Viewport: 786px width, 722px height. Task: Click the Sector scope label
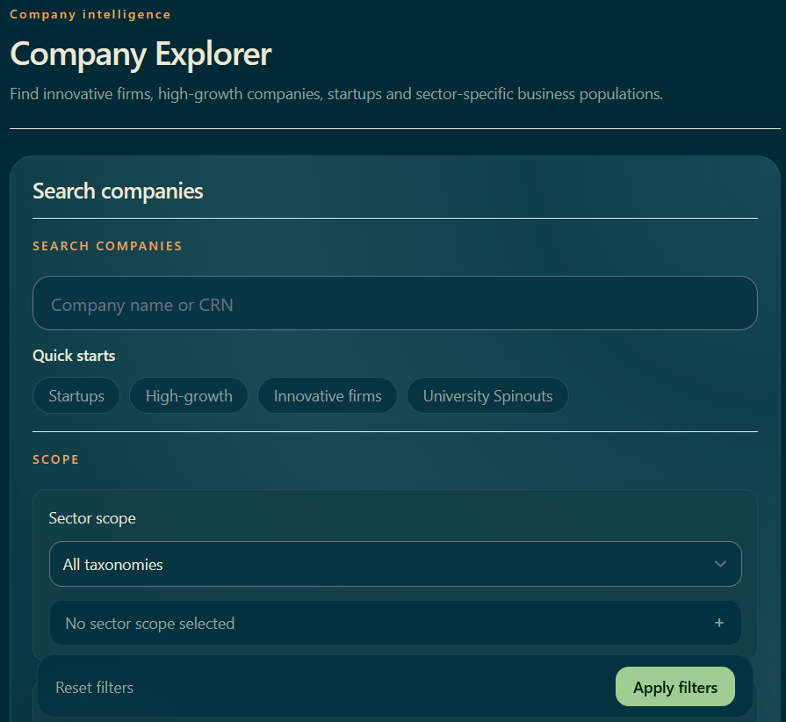pos(92,518)
